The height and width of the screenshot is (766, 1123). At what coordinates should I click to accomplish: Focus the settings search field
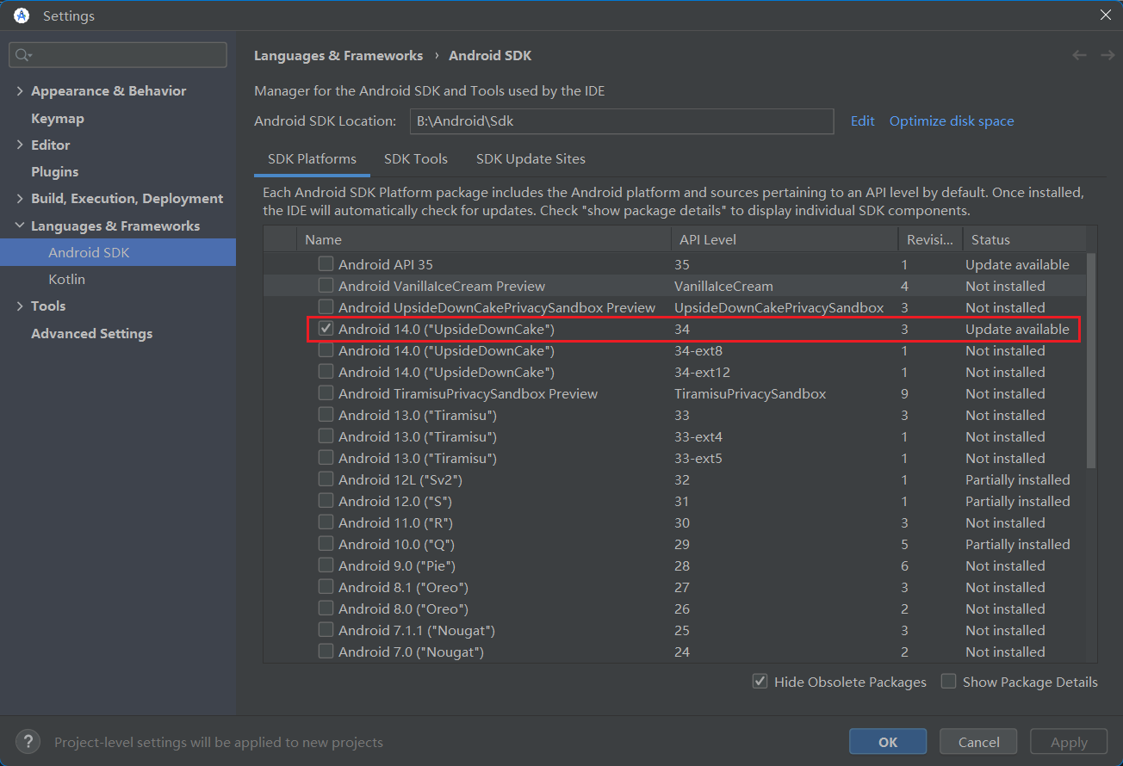pos(118,55)
